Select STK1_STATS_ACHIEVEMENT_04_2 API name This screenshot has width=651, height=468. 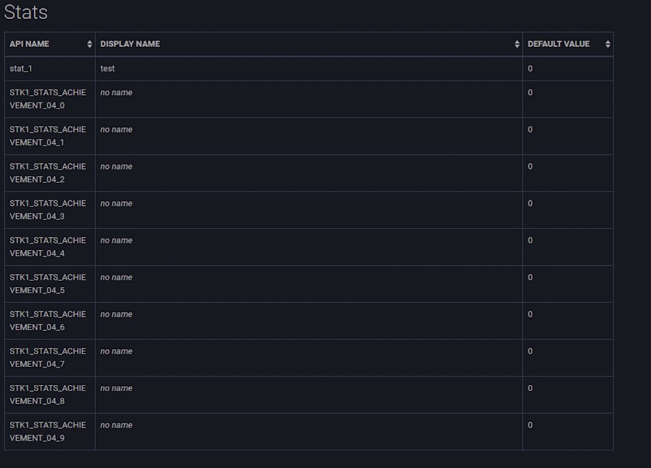47,173
